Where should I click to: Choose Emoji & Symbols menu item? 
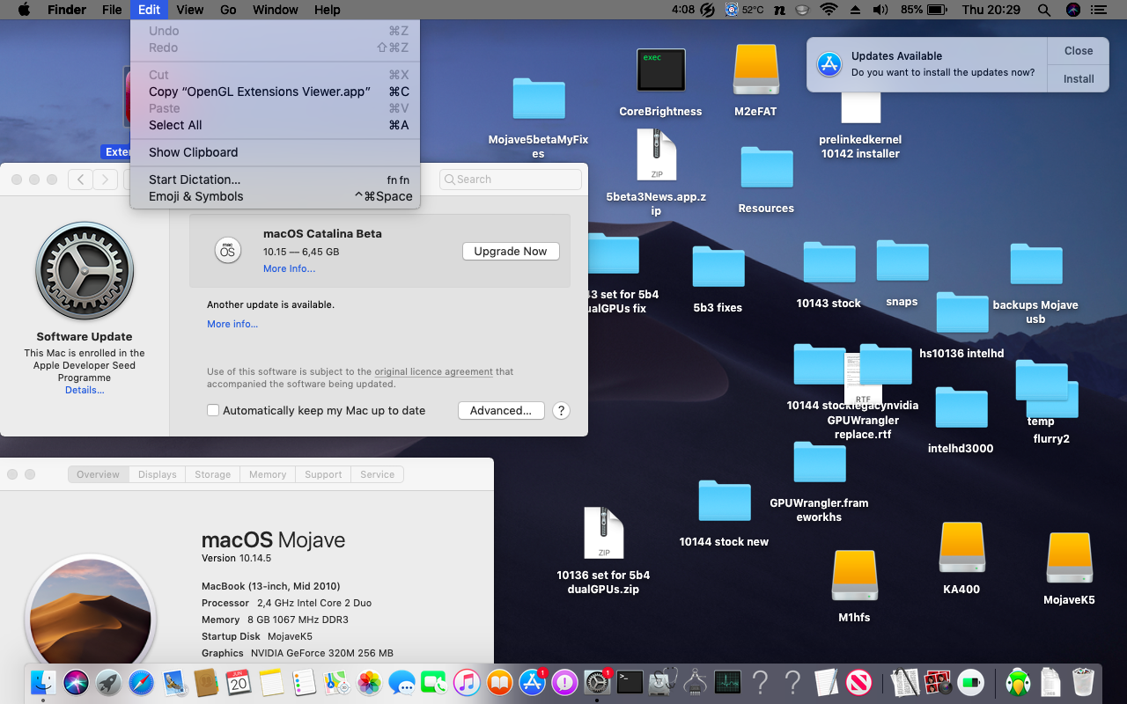coord(275,196)
